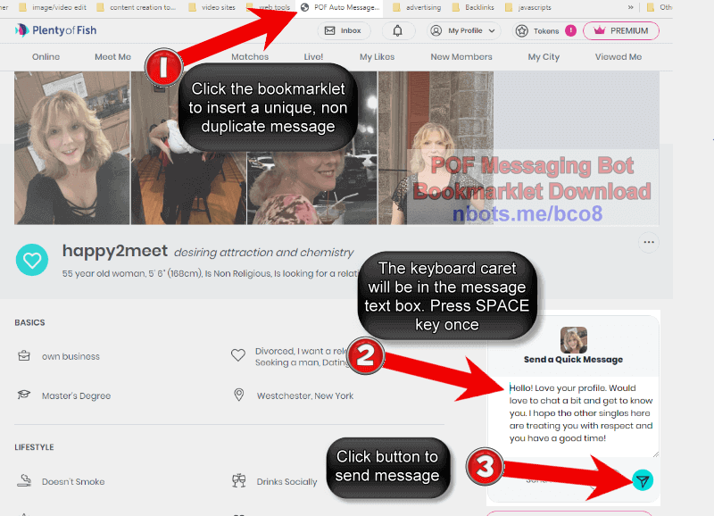
Task: Click the heart icon beside Divorced
Action: tap(238, 354)
